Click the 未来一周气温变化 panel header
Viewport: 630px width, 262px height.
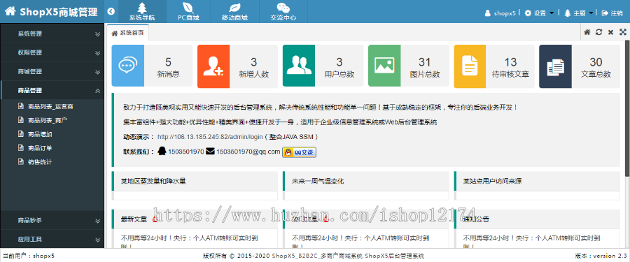coord(365,182)
